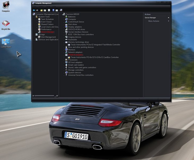Click the blue Help toolbar icon
This screenshot has width=194, height=160.
point(53,10)
